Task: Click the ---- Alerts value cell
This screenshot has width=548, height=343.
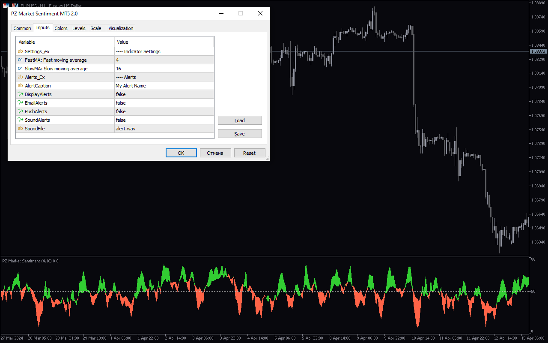Action: click(164, 77)
